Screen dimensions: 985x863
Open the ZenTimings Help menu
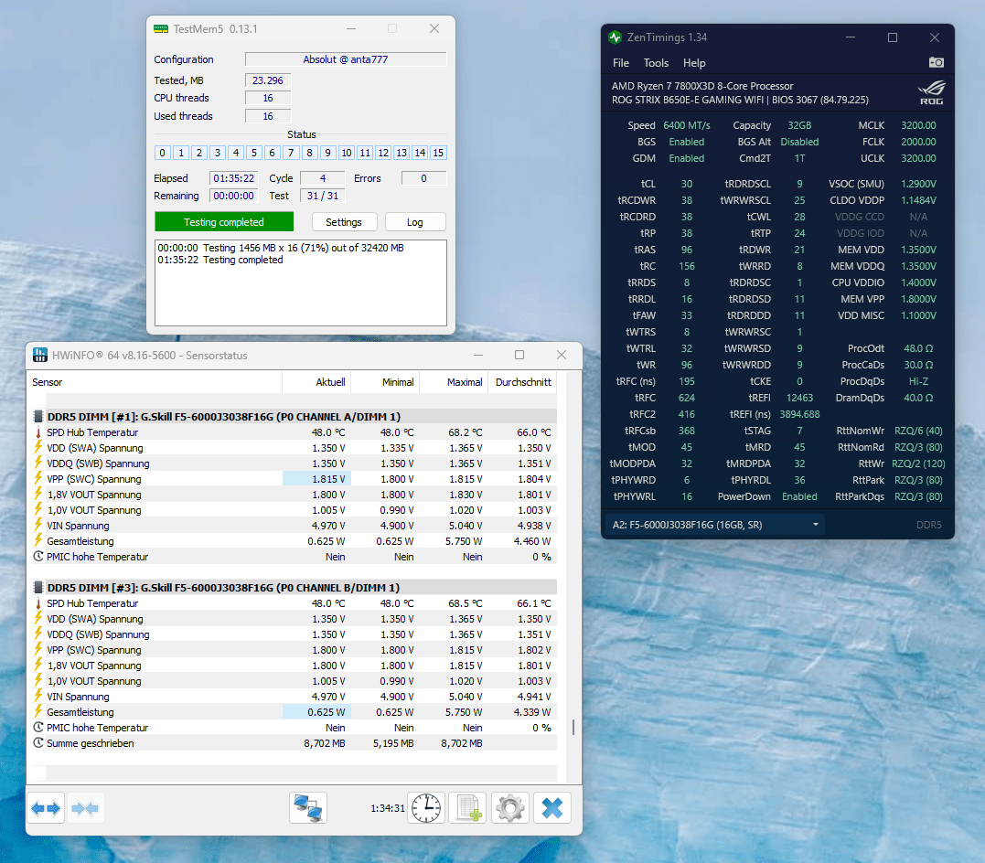click(x=694, y=63)
